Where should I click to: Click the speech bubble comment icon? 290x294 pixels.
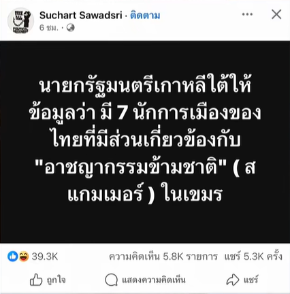tap(111, 280)
